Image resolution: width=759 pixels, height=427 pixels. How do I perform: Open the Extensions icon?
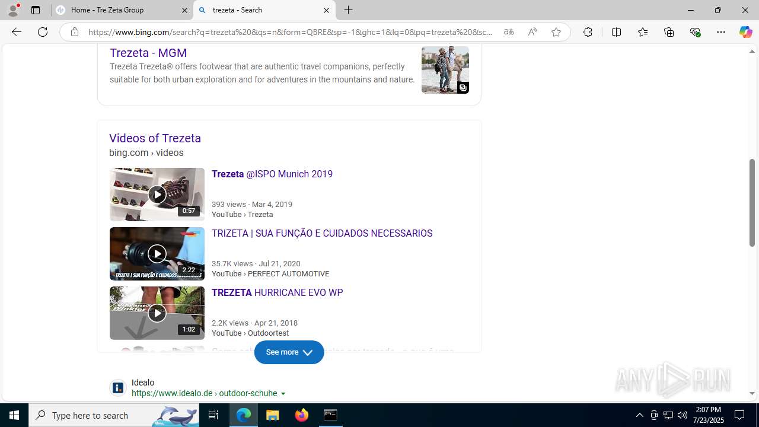(x=588, y=32)
